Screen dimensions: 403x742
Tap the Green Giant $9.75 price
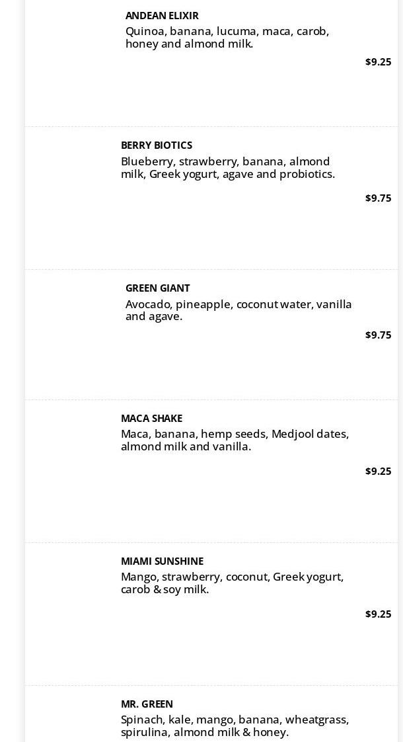378,335
